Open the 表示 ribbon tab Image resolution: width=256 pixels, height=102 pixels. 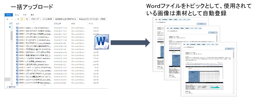click(x=32, y=15)
